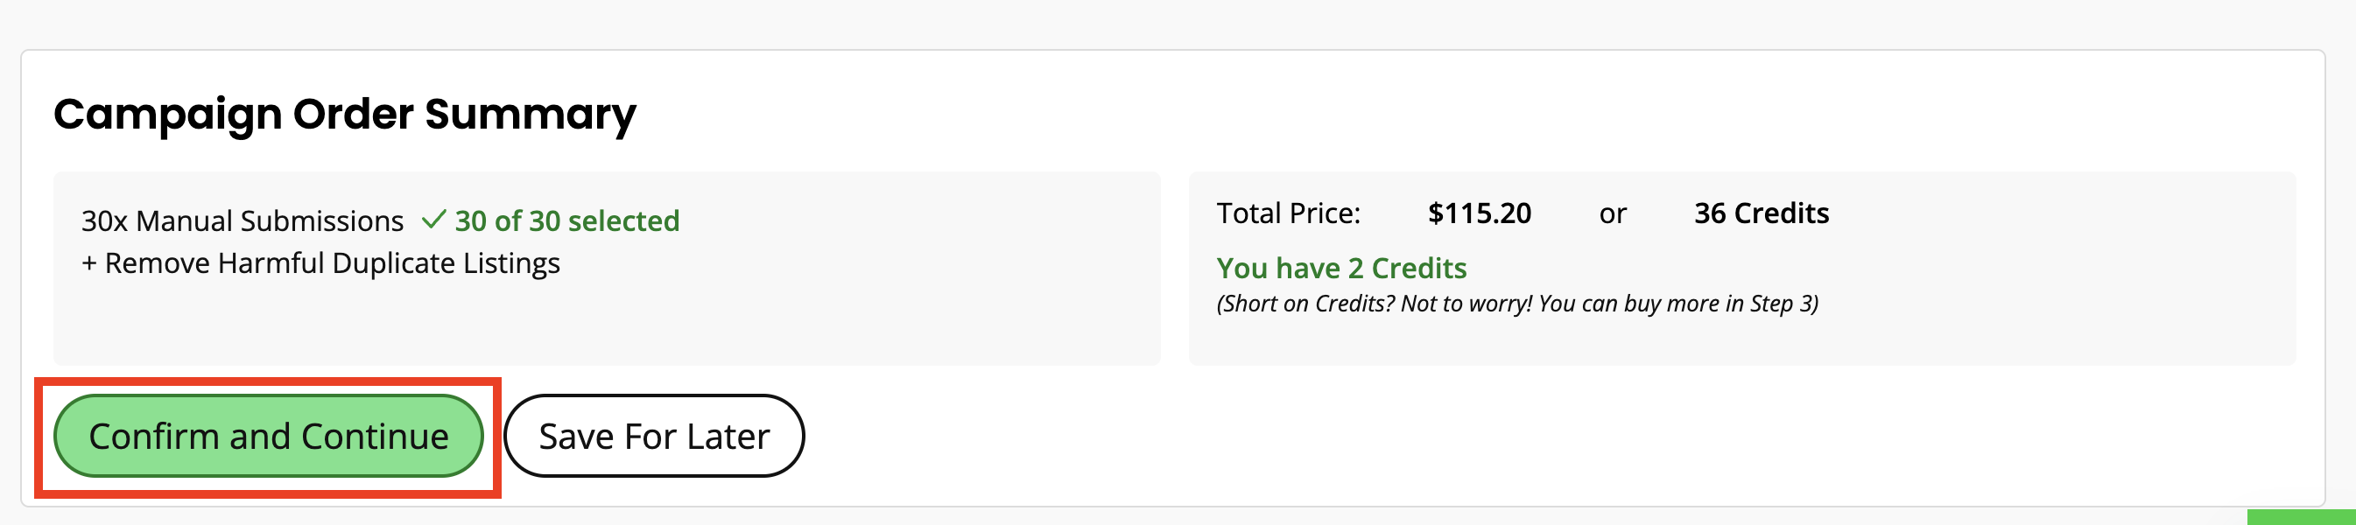
Task: Click the 'Total Price:' label
Action: click(x=1288, y=213)
